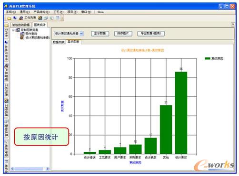This screenshot has height=176, width=239.
Task: Collapse the 定制图表类型 tree node
Action: tap(13, 30)
